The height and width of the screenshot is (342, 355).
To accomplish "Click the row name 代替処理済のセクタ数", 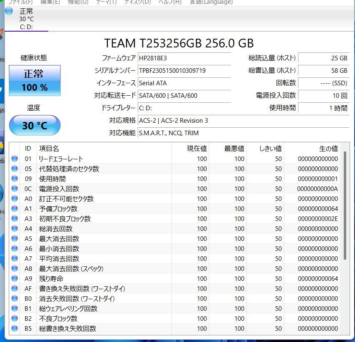I will [x=69, y=169].
